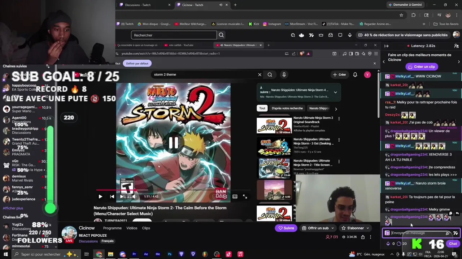Open Offrir un sub dropdown arrow
Image resolution: width=462 pixels, height=259 pixels.
point(332,228)
